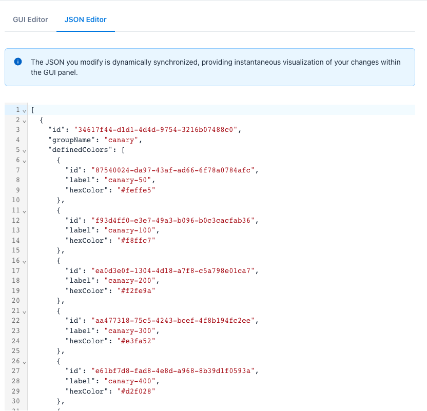Click the hexColor value "#f2fe9a"
This screenshot has height=411, width=427.
[136, 291]
